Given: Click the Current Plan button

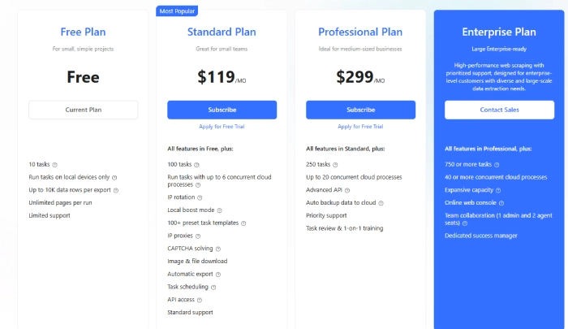Looking at the screenshot, I should point(84,110).
